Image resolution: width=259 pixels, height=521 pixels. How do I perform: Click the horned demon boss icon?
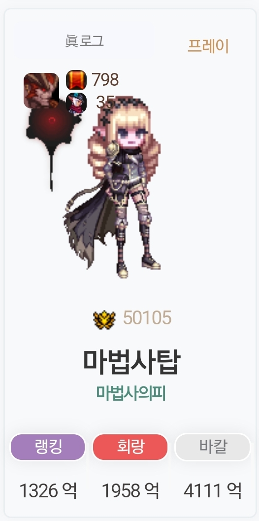[x=41, y=91]
